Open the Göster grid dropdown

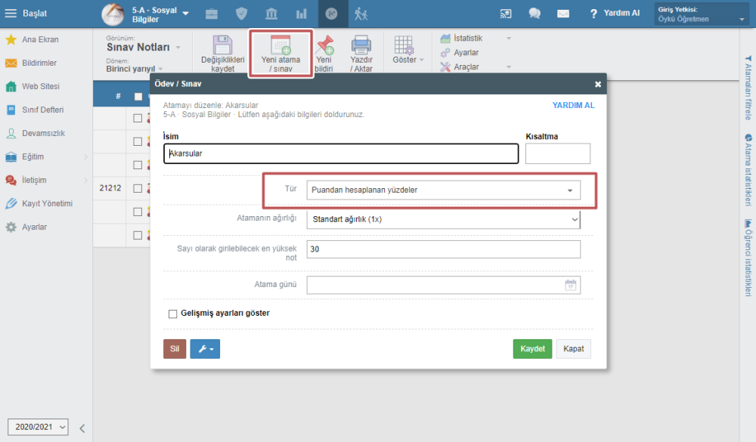(x=408, y=50)
